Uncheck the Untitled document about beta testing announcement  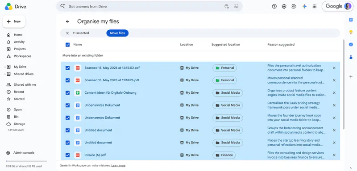tap(68, 130)
